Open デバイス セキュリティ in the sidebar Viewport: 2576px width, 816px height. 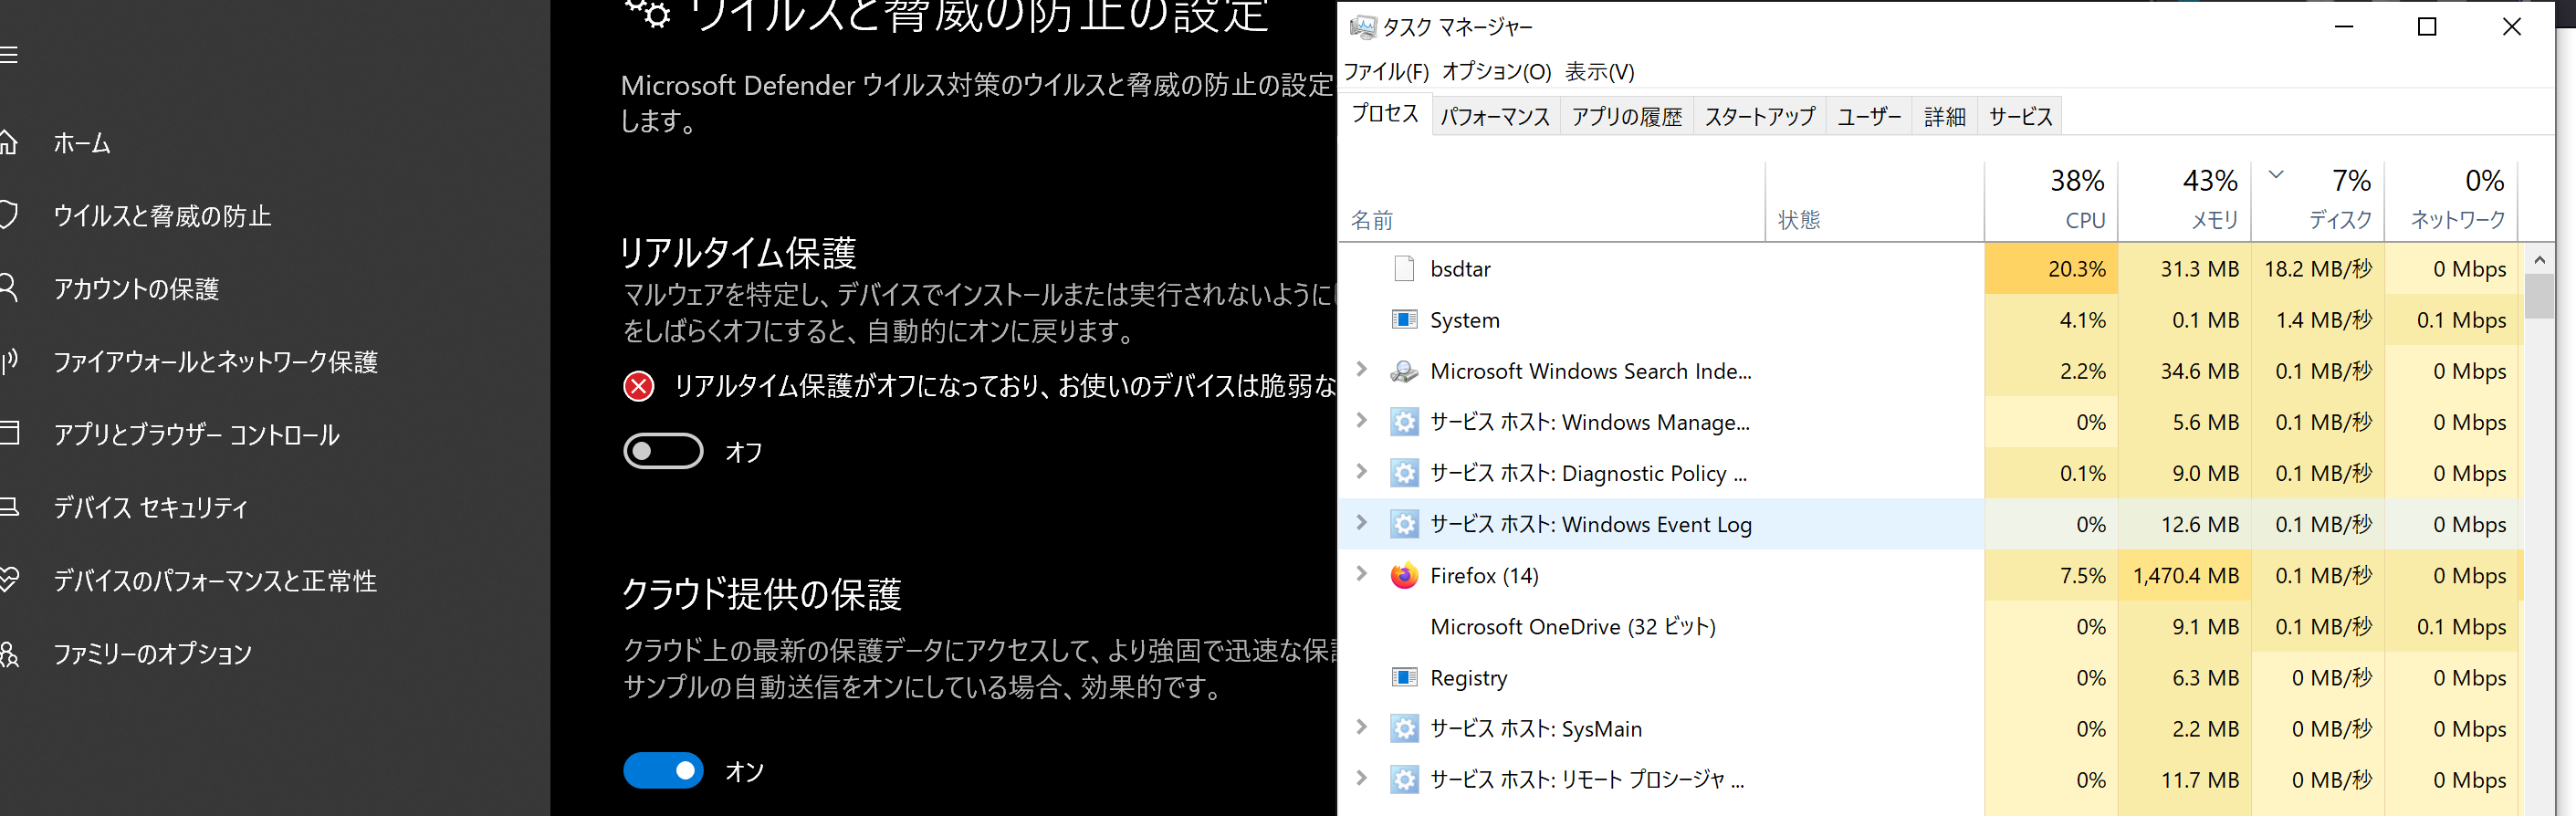[x=151, y=507]
